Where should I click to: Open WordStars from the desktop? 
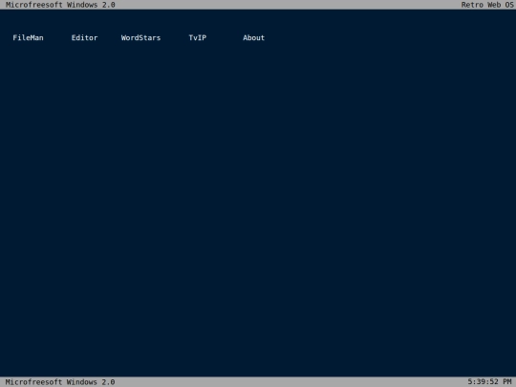pyautogui.click(x=140, y=38)
